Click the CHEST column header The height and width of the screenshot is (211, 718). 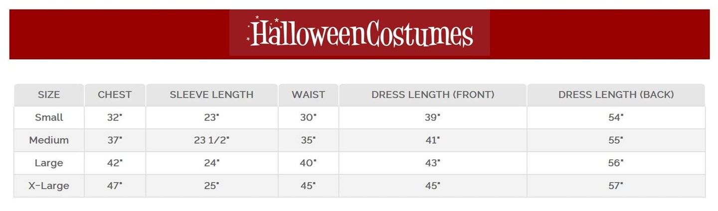click(x=115, y=95)
